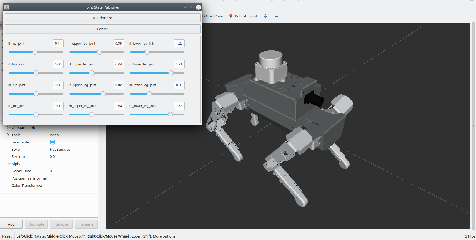Select the Style property row label
Image resolution: width=476 pixels, height=240 pixels.
[16, 149]
